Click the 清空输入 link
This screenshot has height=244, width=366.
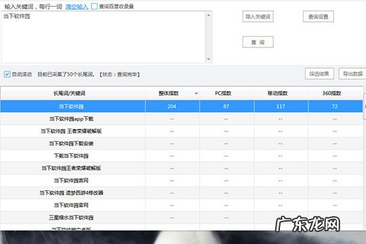tap(77, 7)
